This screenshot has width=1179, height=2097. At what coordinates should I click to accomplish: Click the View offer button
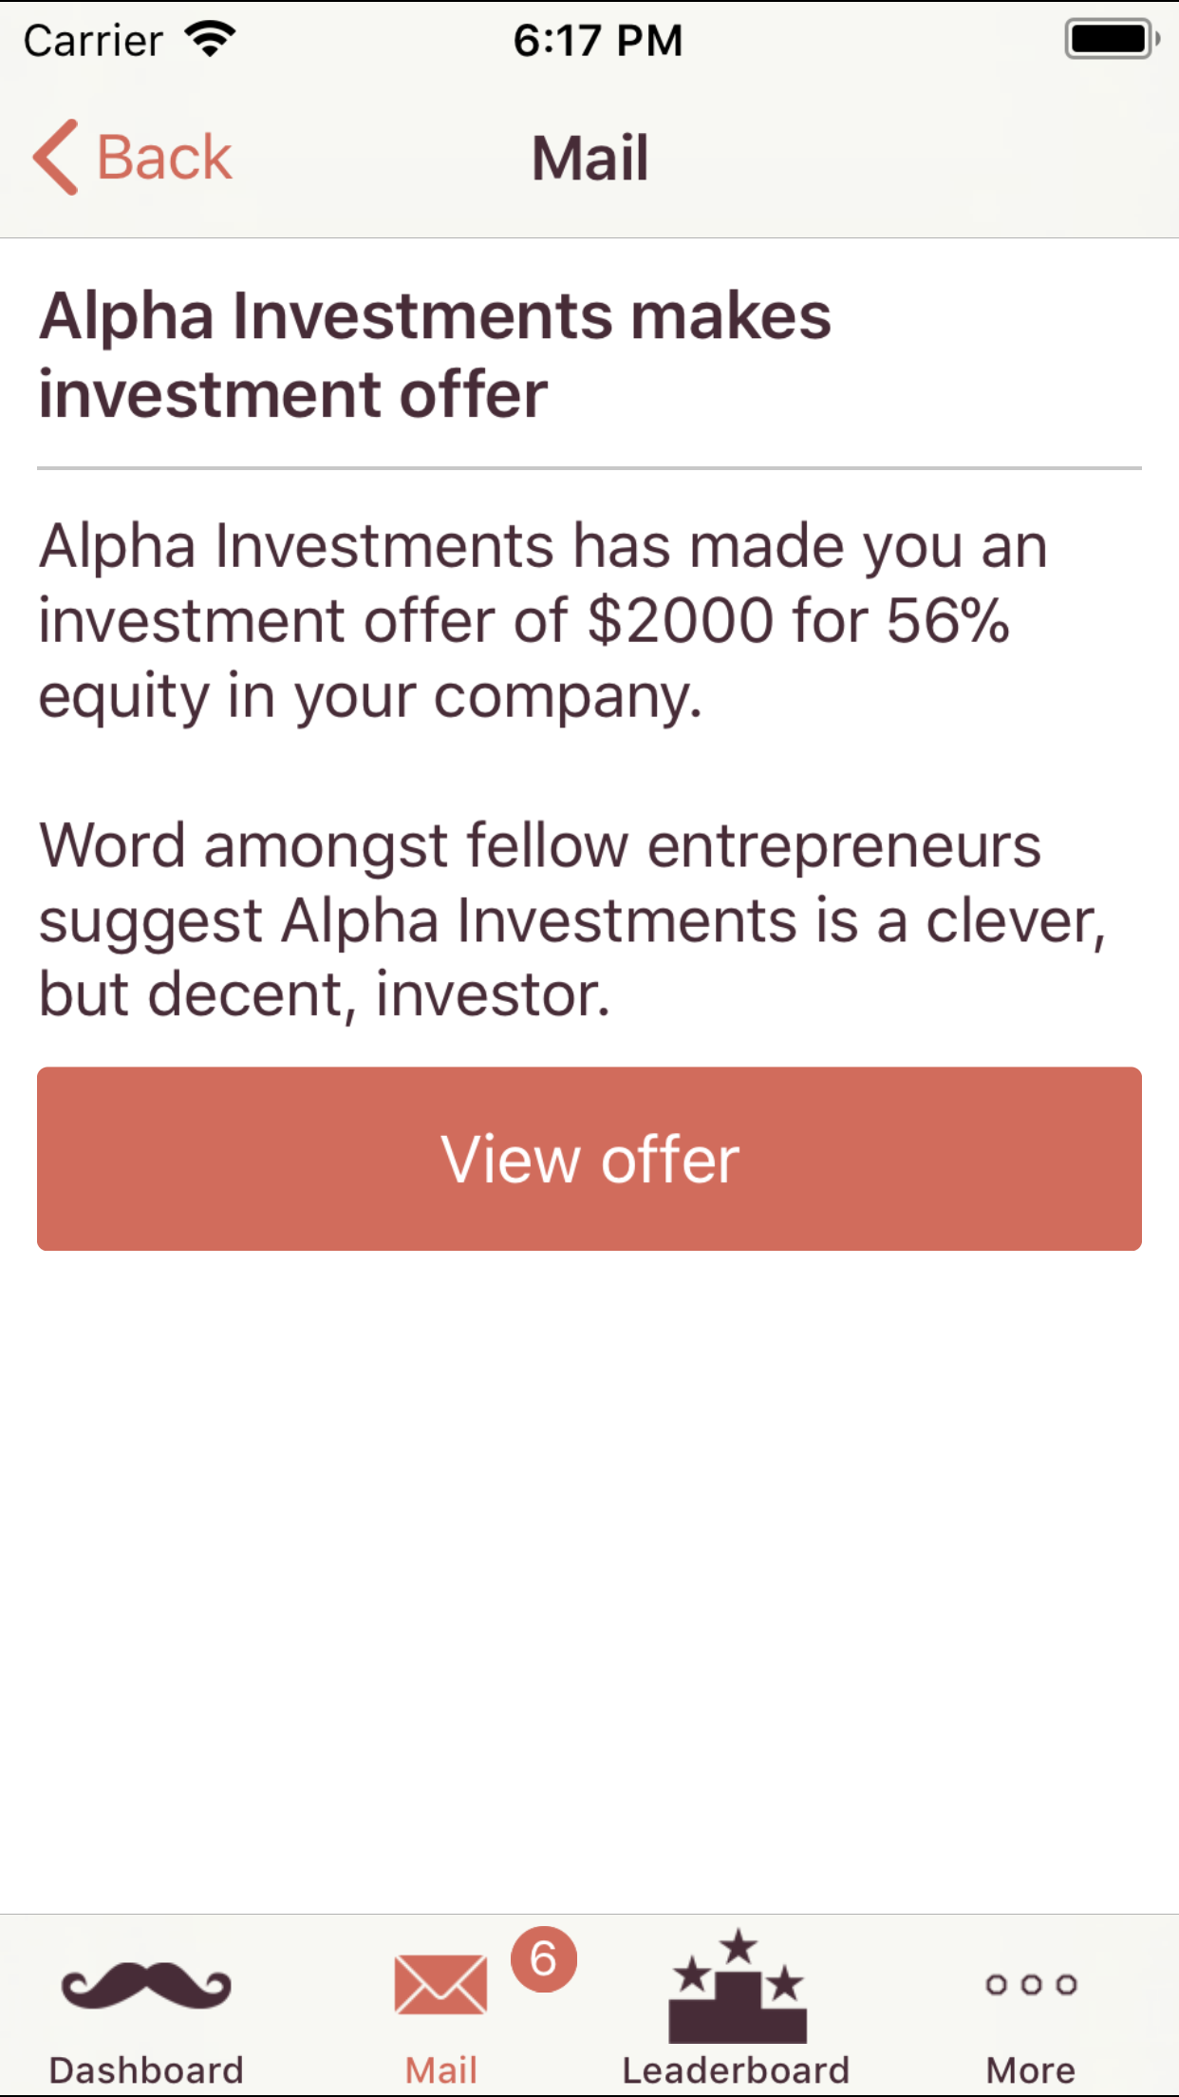click(x=589, y=1159)
